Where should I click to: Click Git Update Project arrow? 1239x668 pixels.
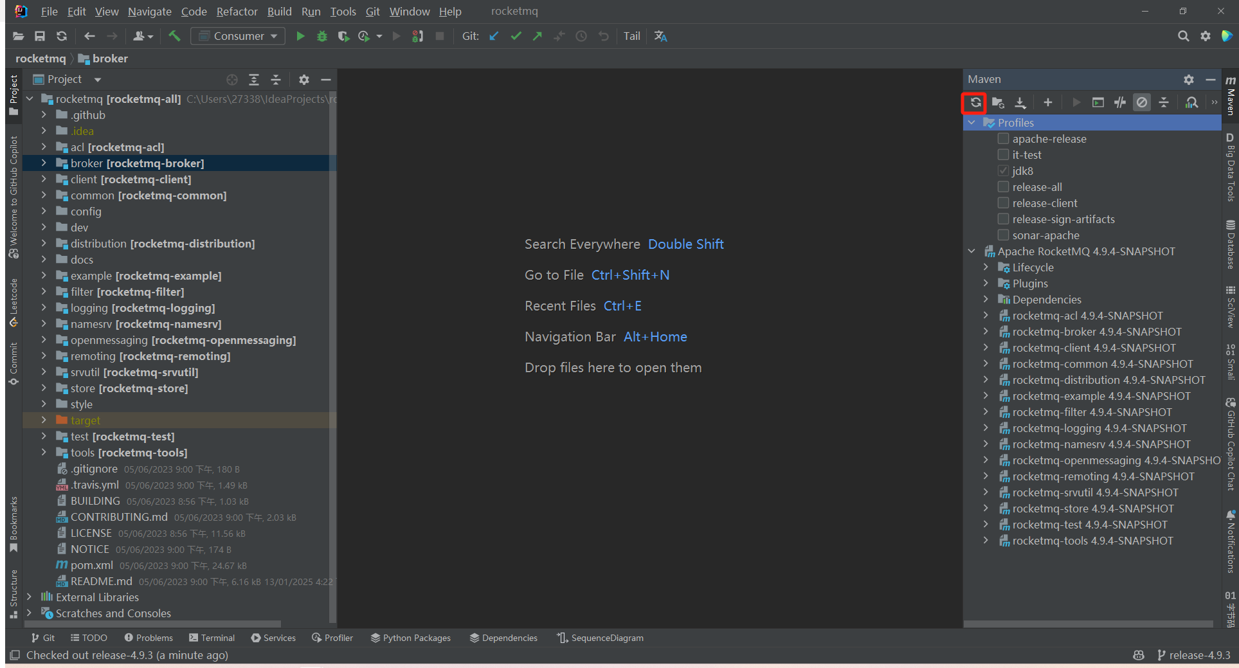pos(494,36)
